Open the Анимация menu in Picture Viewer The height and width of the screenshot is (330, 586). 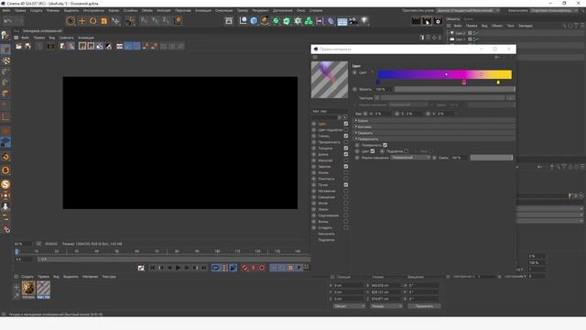(x=86, y=38)
